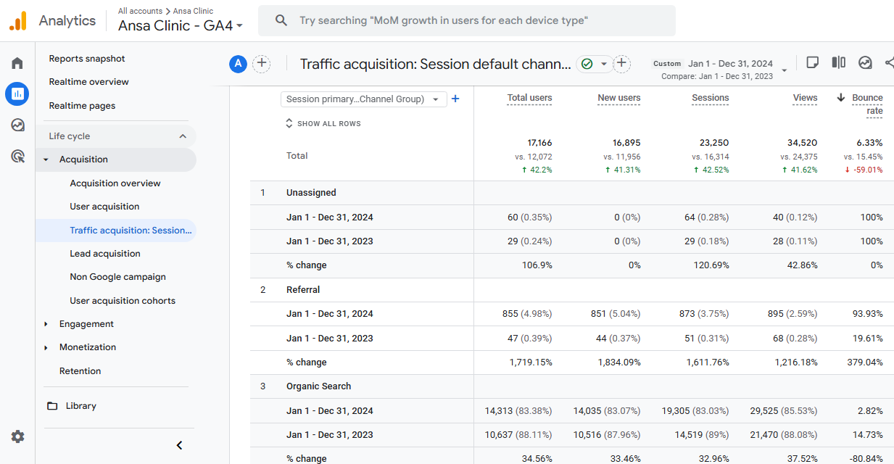Open the Advertising icon in left rail
894x464 pixels.
pyautogui.click(x=17, y=156)
